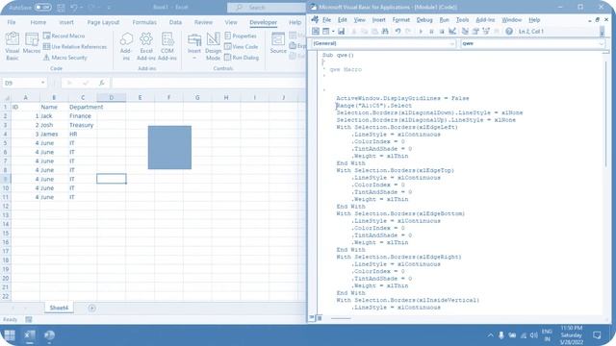Open the Add-ins dialog icon
Viewport: 616px width, 346px height.
pos(126,46)
